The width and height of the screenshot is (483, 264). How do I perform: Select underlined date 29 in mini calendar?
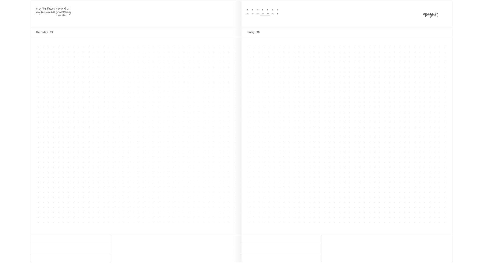[262, 14]
